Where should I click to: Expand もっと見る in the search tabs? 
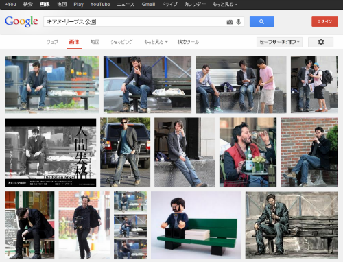pos(156,42)
